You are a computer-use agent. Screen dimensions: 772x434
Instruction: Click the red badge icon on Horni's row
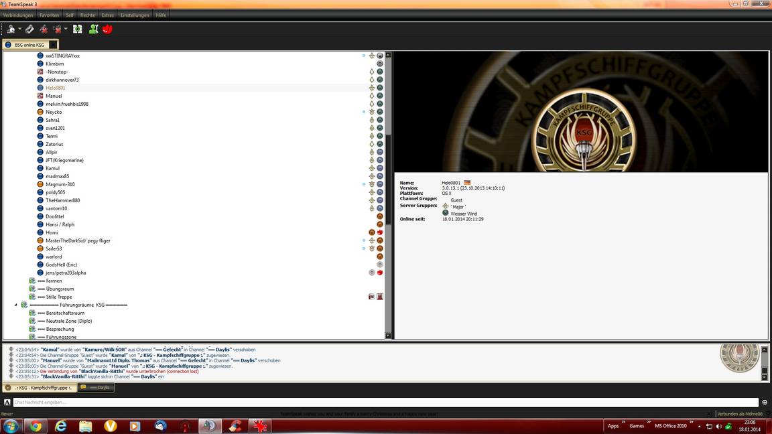point(380,232)
